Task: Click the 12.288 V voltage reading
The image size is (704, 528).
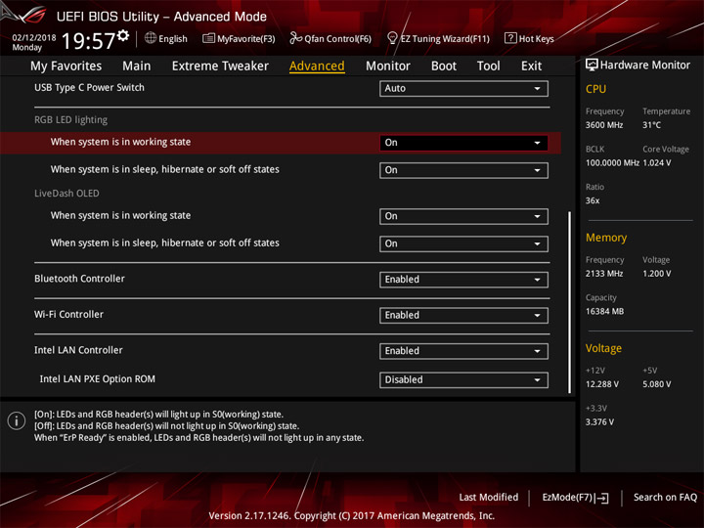Action: tap(602, 384)
